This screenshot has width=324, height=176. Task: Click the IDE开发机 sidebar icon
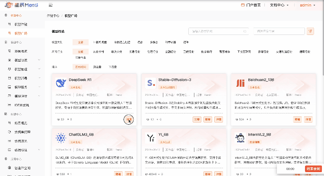10,105
